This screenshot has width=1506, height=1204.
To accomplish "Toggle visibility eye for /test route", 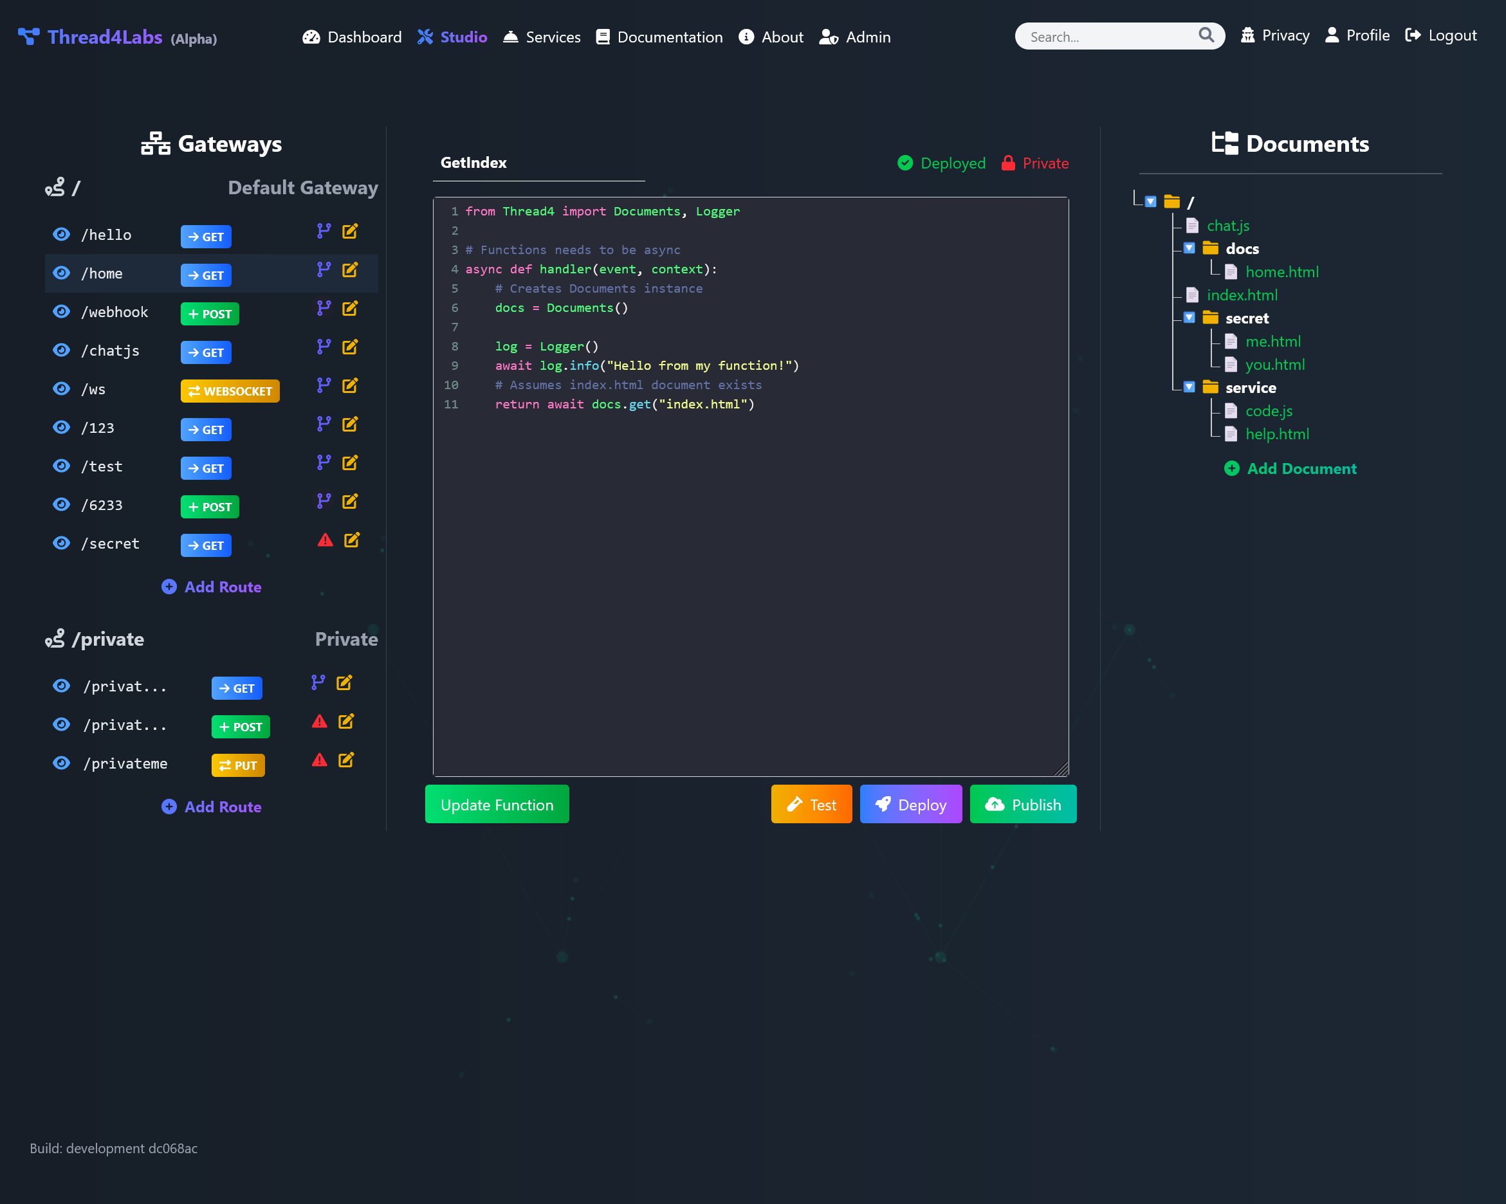I will click(62, 465).
